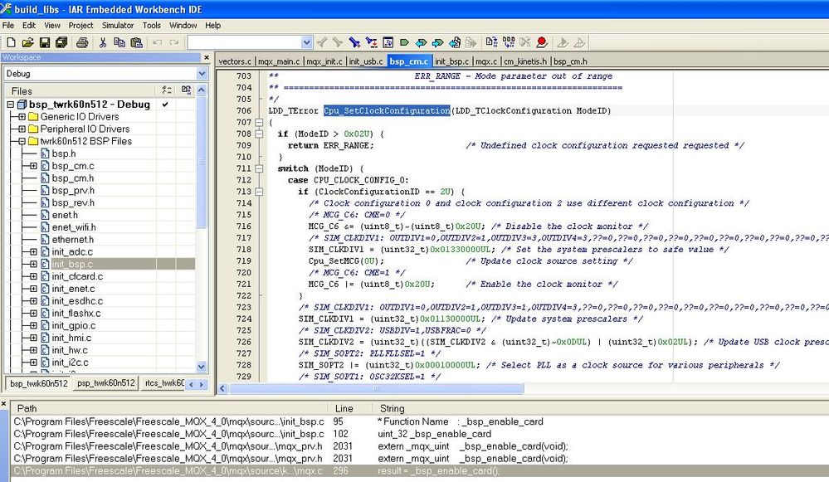
Task: Expand the init_enet.c tree node
Action: pos(33,289)
